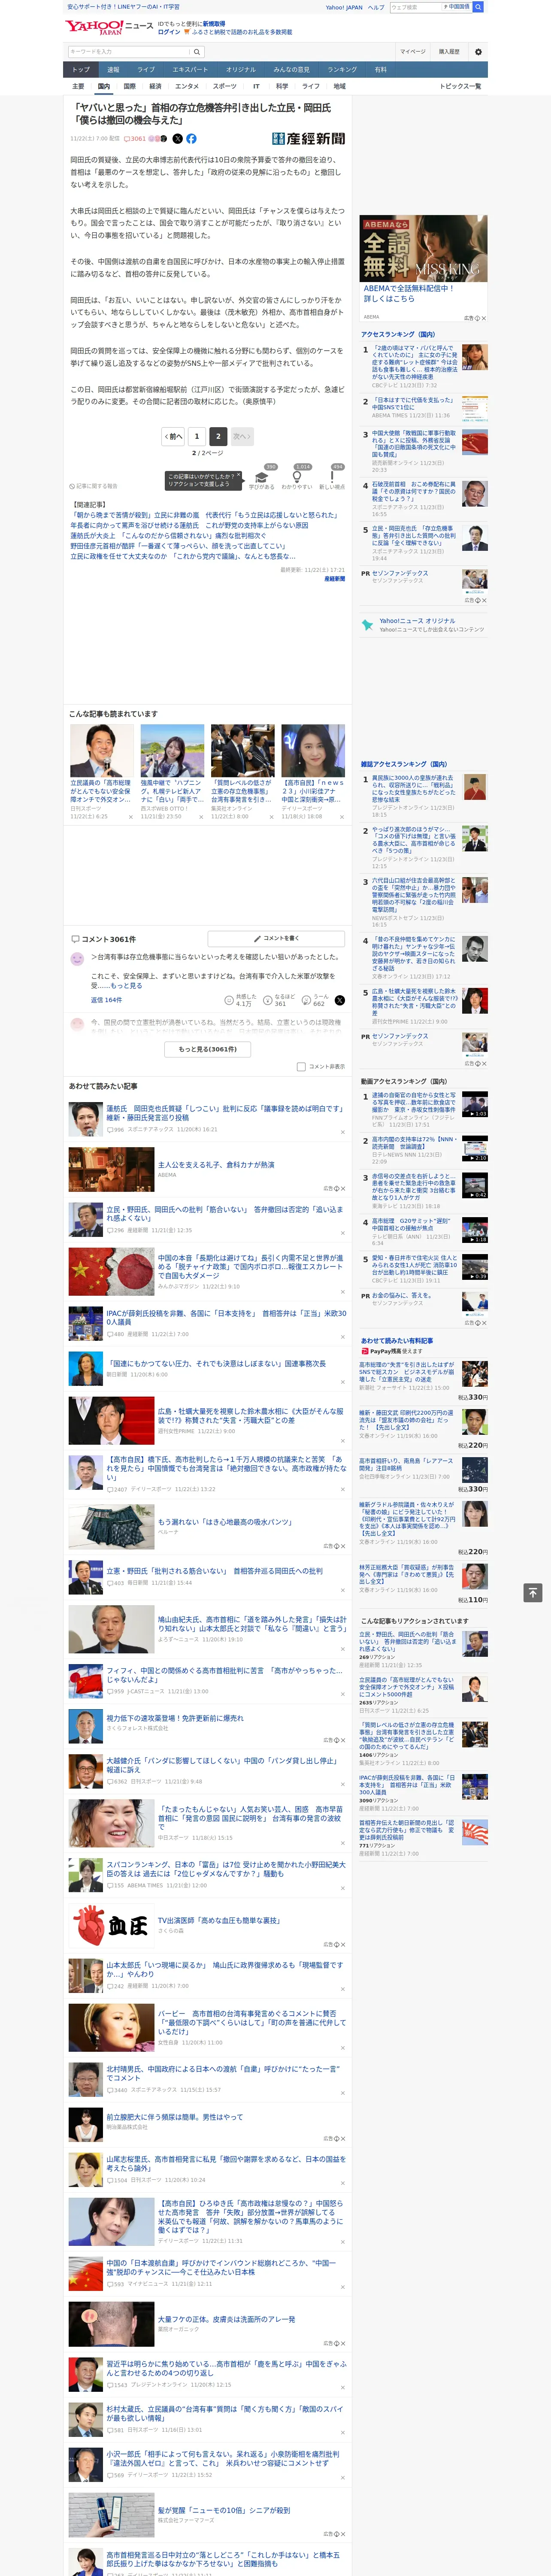This screenshot has width=551, height=2576.
Task: Select page 2 in pagination
Action: 218,436
